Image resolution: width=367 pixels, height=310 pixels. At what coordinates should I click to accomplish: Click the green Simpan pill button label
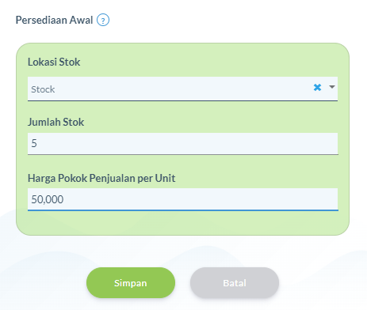[131, 283]
